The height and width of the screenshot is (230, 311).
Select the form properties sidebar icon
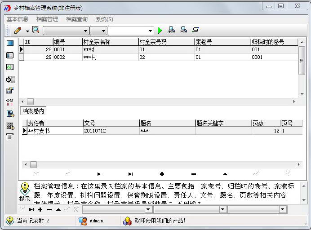point(10,90)
